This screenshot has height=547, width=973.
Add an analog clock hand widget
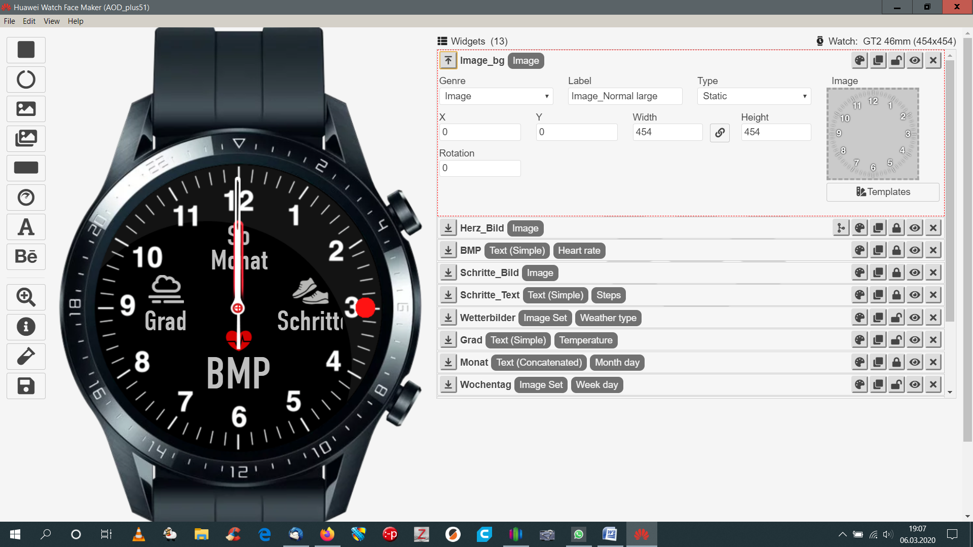coord(26,198)
